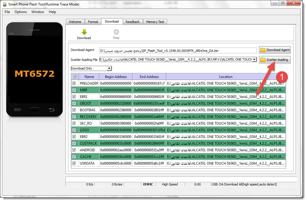The image size is (307, 202).
Task: Select the ANDROID name cell
Action: coord(89,150)
